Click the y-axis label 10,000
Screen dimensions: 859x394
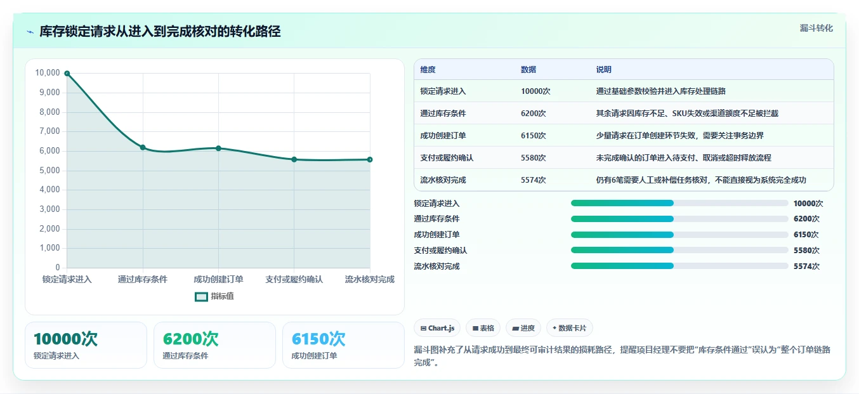48,73
